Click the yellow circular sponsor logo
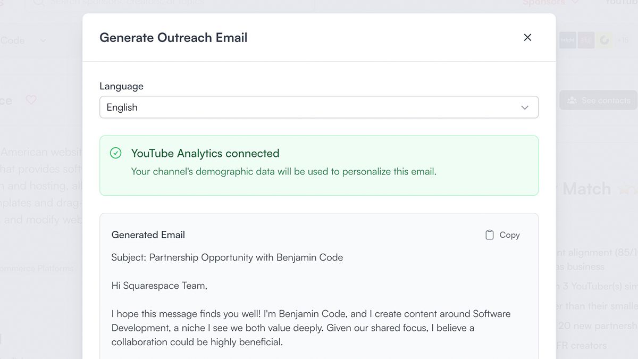Image resolution: width=638 pixels, height=359 pixels. (x=603, y=40)
